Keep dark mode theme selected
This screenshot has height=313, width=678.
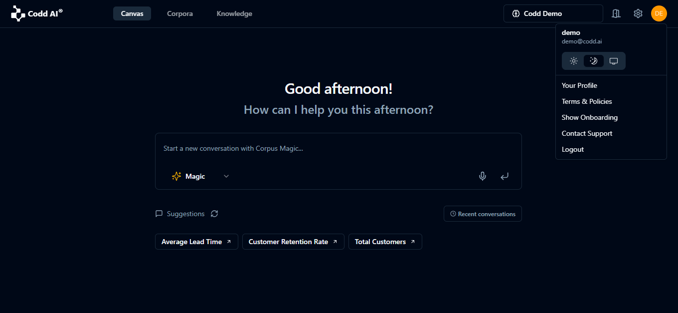(593, 60)
